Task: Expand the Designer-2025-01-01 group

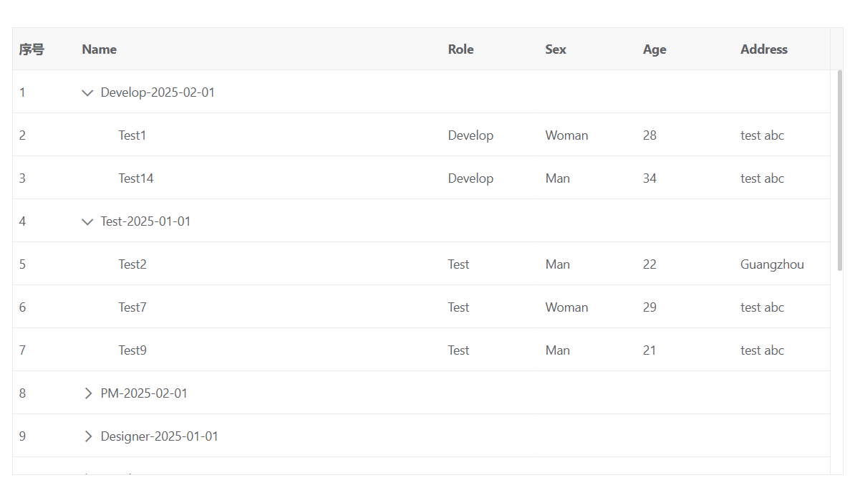Action: tap(88, 436)
